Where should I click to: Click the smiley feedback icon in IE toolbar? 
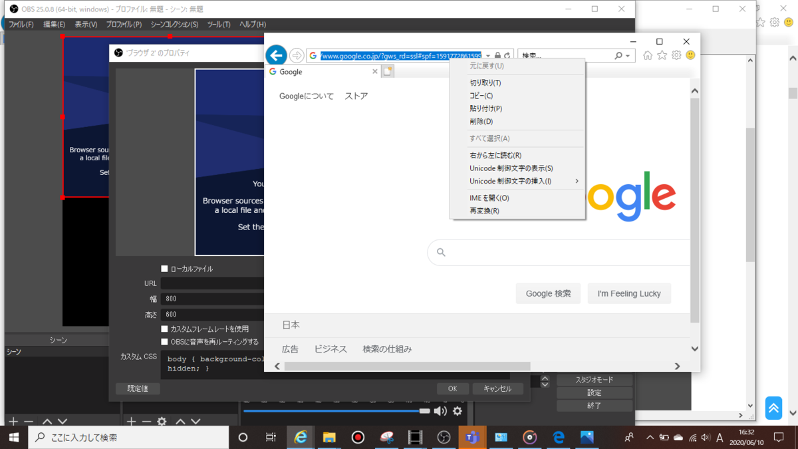[690, 55]
